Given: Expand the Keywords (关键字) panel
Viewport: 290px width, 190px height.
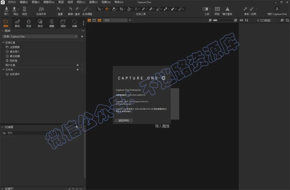Looking at the screenshot, I should (2, 188).
